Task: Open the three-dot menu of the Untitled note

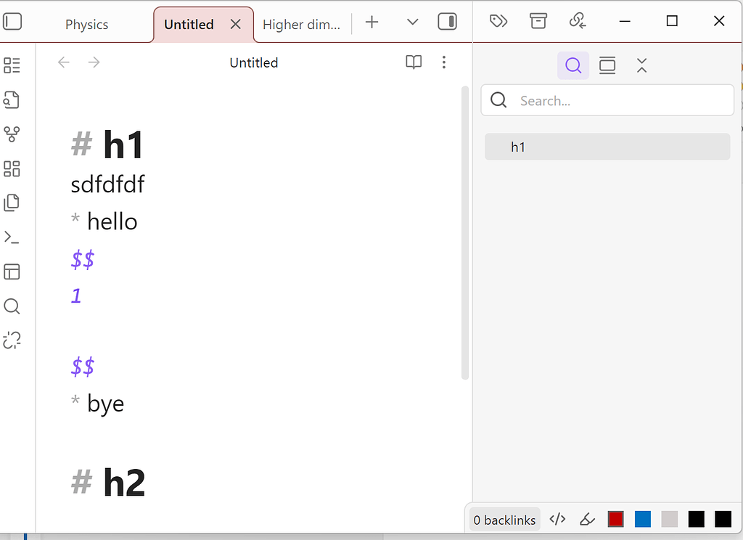Action: 444,62
